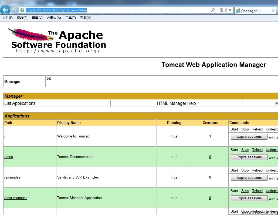The image size is (278, 215).
Task: Open the 工具(T) menu
Action: 70,18
